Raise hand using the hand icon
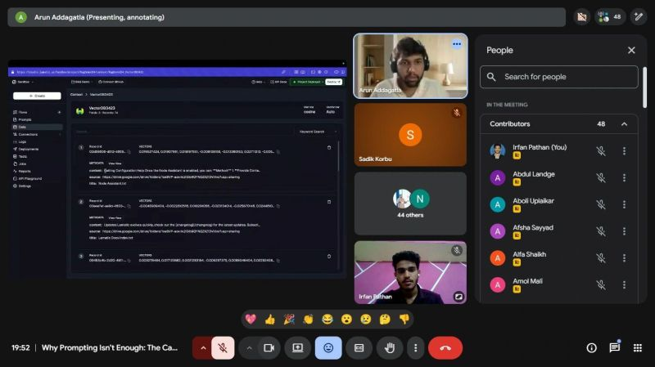This screenshot has width=655, height=367. pos(390,347)
